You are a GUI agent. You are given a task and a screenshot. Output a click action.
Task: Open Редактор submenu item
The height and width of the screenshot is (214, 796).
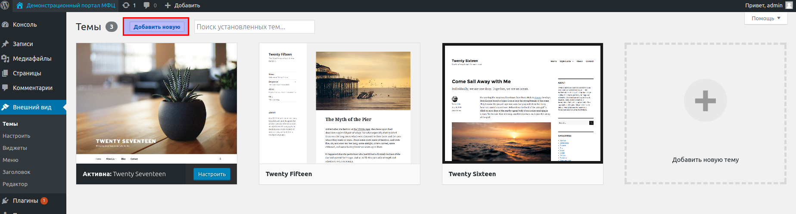(15, 184)
